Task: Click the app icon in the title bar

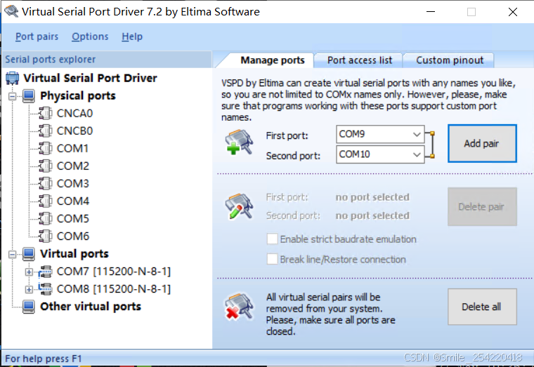Action: click(11, 11)
